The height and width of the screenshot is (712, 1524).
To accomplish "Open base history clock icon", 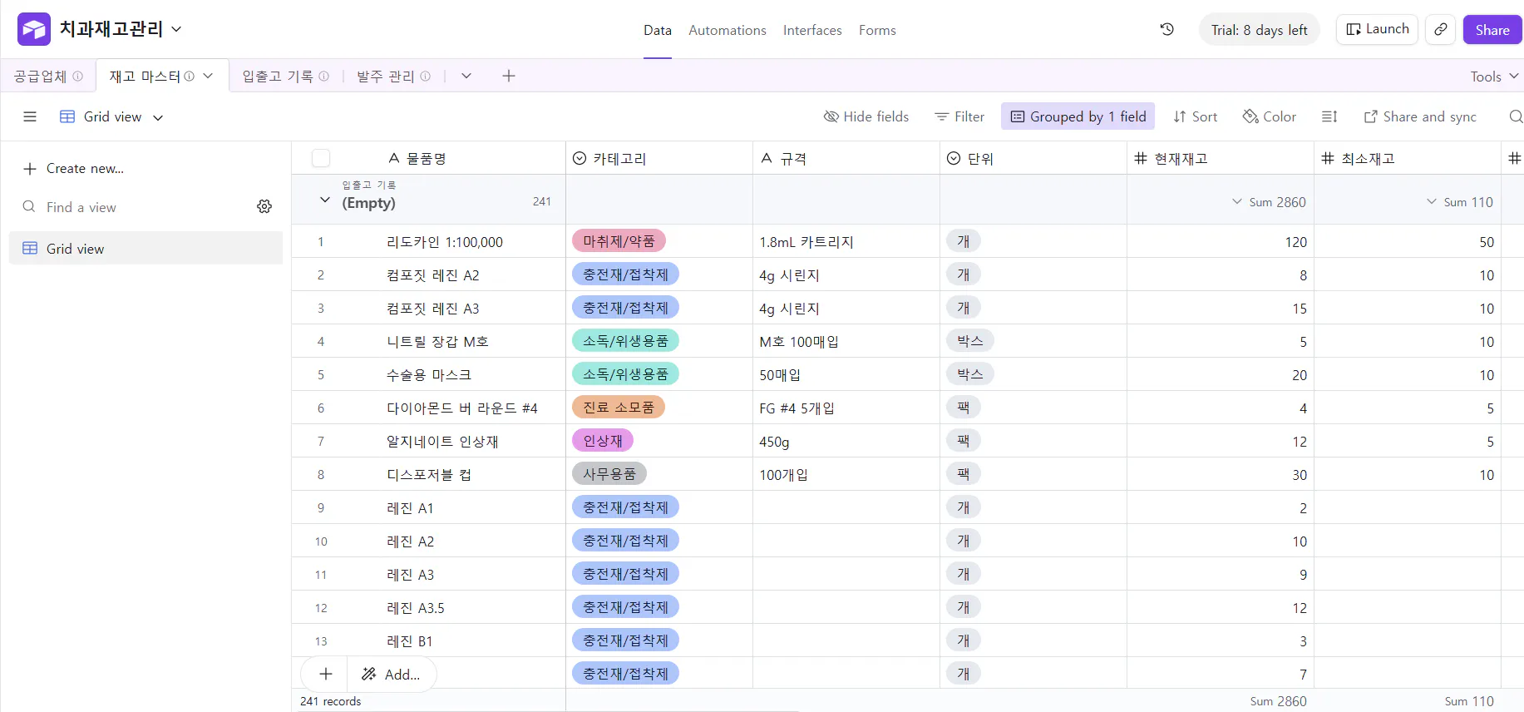I will pyautogui.click(x=1167, y=29).
